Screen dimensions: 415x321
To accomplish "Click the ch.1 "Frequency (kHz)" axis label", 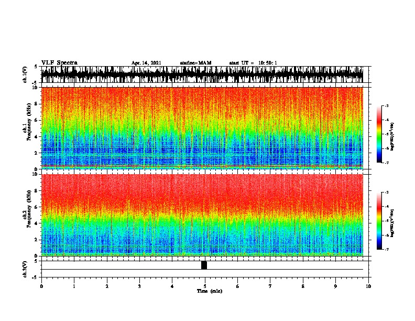I will 29,122.
